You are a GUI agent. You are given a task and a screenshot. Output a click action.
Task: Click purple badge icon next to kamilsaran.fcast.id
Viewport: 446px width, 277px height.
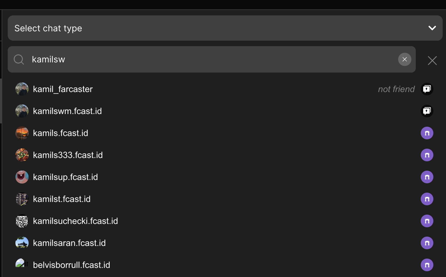pos(427,243)
